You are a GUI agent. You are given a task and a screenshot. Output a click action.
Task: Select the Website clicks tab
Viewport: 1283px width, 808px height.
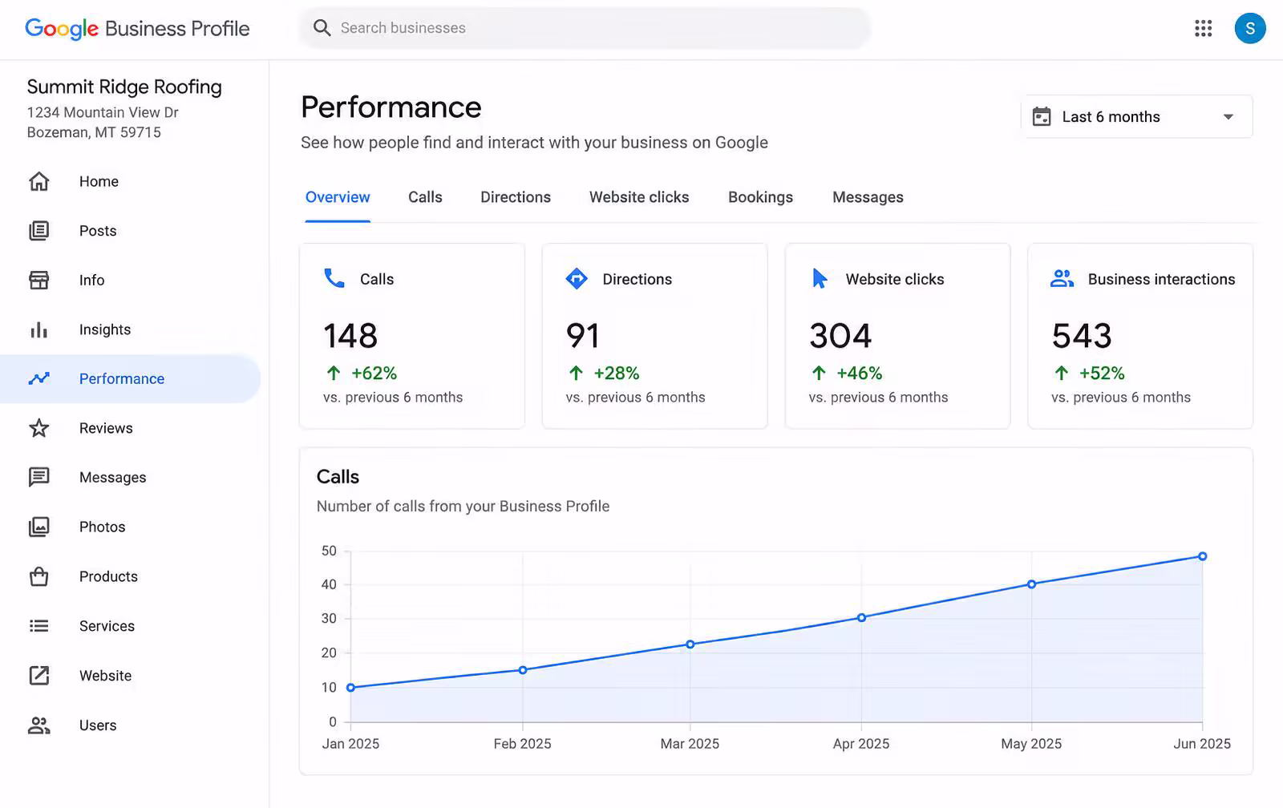[x=639, y=197]
